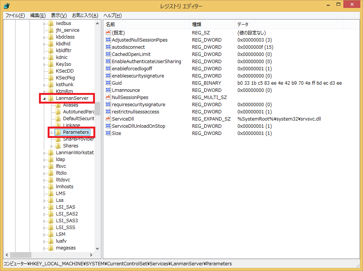The width and height of the screenshot is (363, 271).
Task: Click the Guid binary value icon
Action: point(108,83)
